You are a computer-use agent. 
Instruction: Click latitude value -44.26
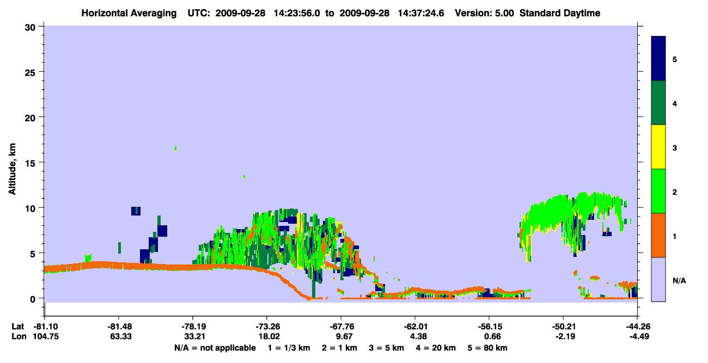point(637,327)
